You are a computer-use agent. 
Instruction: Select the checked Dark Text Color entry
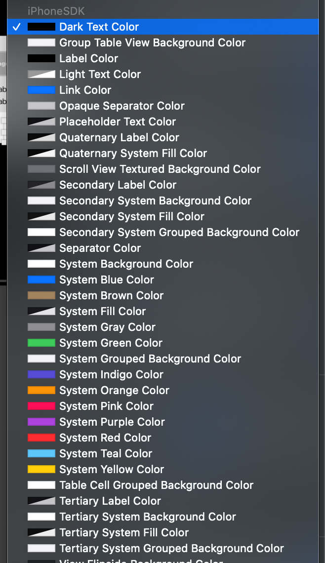pyautogui.click(x=162, y=27)
